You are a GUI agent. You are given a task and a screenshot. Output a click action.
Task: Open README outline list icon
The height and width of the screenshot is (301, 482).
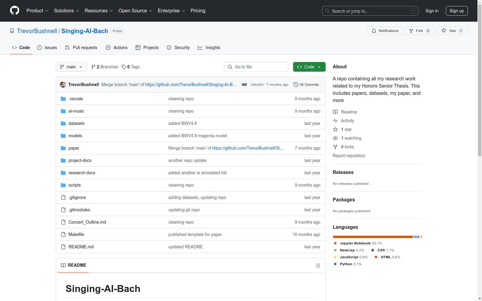tap(318, 265)
